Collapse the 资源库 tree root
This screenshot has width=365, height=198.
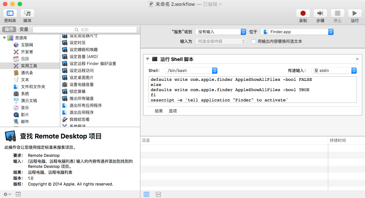pyautogui.click(x=4, y=38)
